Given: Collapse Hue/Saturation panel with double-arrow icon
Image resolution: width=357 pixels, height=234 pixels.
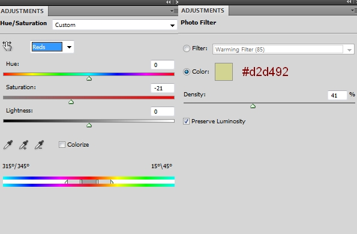Looking at the screenshot, I should pyautogui.click(x=168, y=2).
